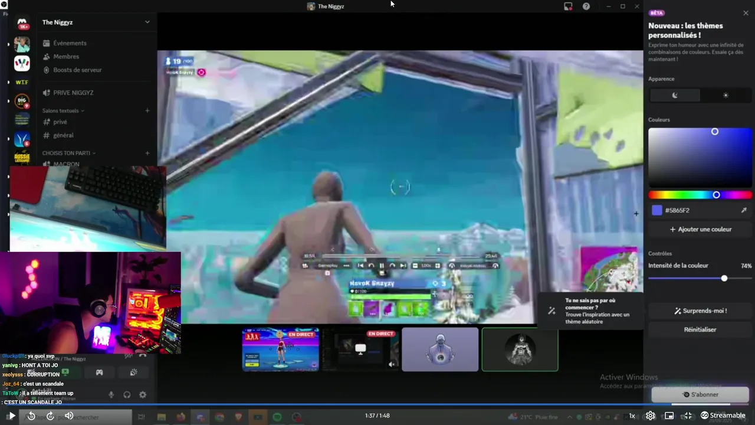755x425 pixels.
Task: Click the Surprends-moi button
Action: [700, 310]
